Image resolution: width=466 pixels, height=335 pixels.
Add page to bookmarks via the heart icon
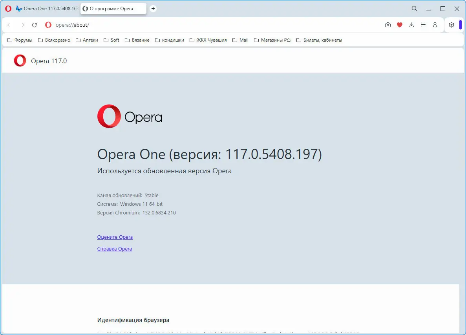[x=400, y=25]
